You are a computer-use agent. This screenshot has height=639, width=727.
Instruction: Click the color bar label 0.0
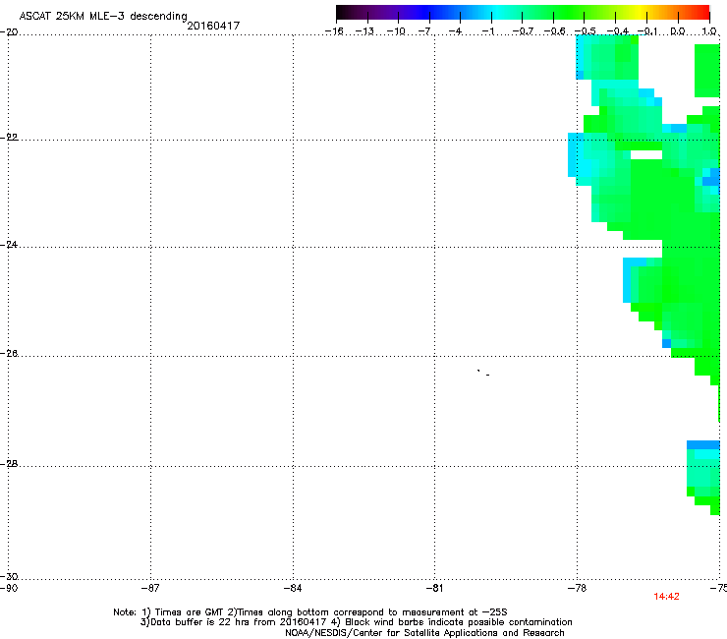678,31
